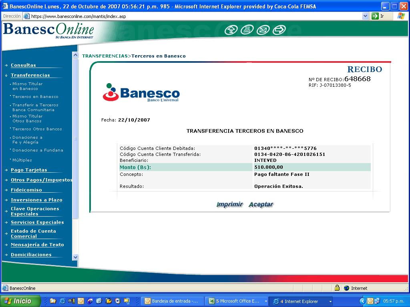Expand Otros Pagos/Impuestos menu
The width and height of the screenshot is (410, 307).
(41, 179)
